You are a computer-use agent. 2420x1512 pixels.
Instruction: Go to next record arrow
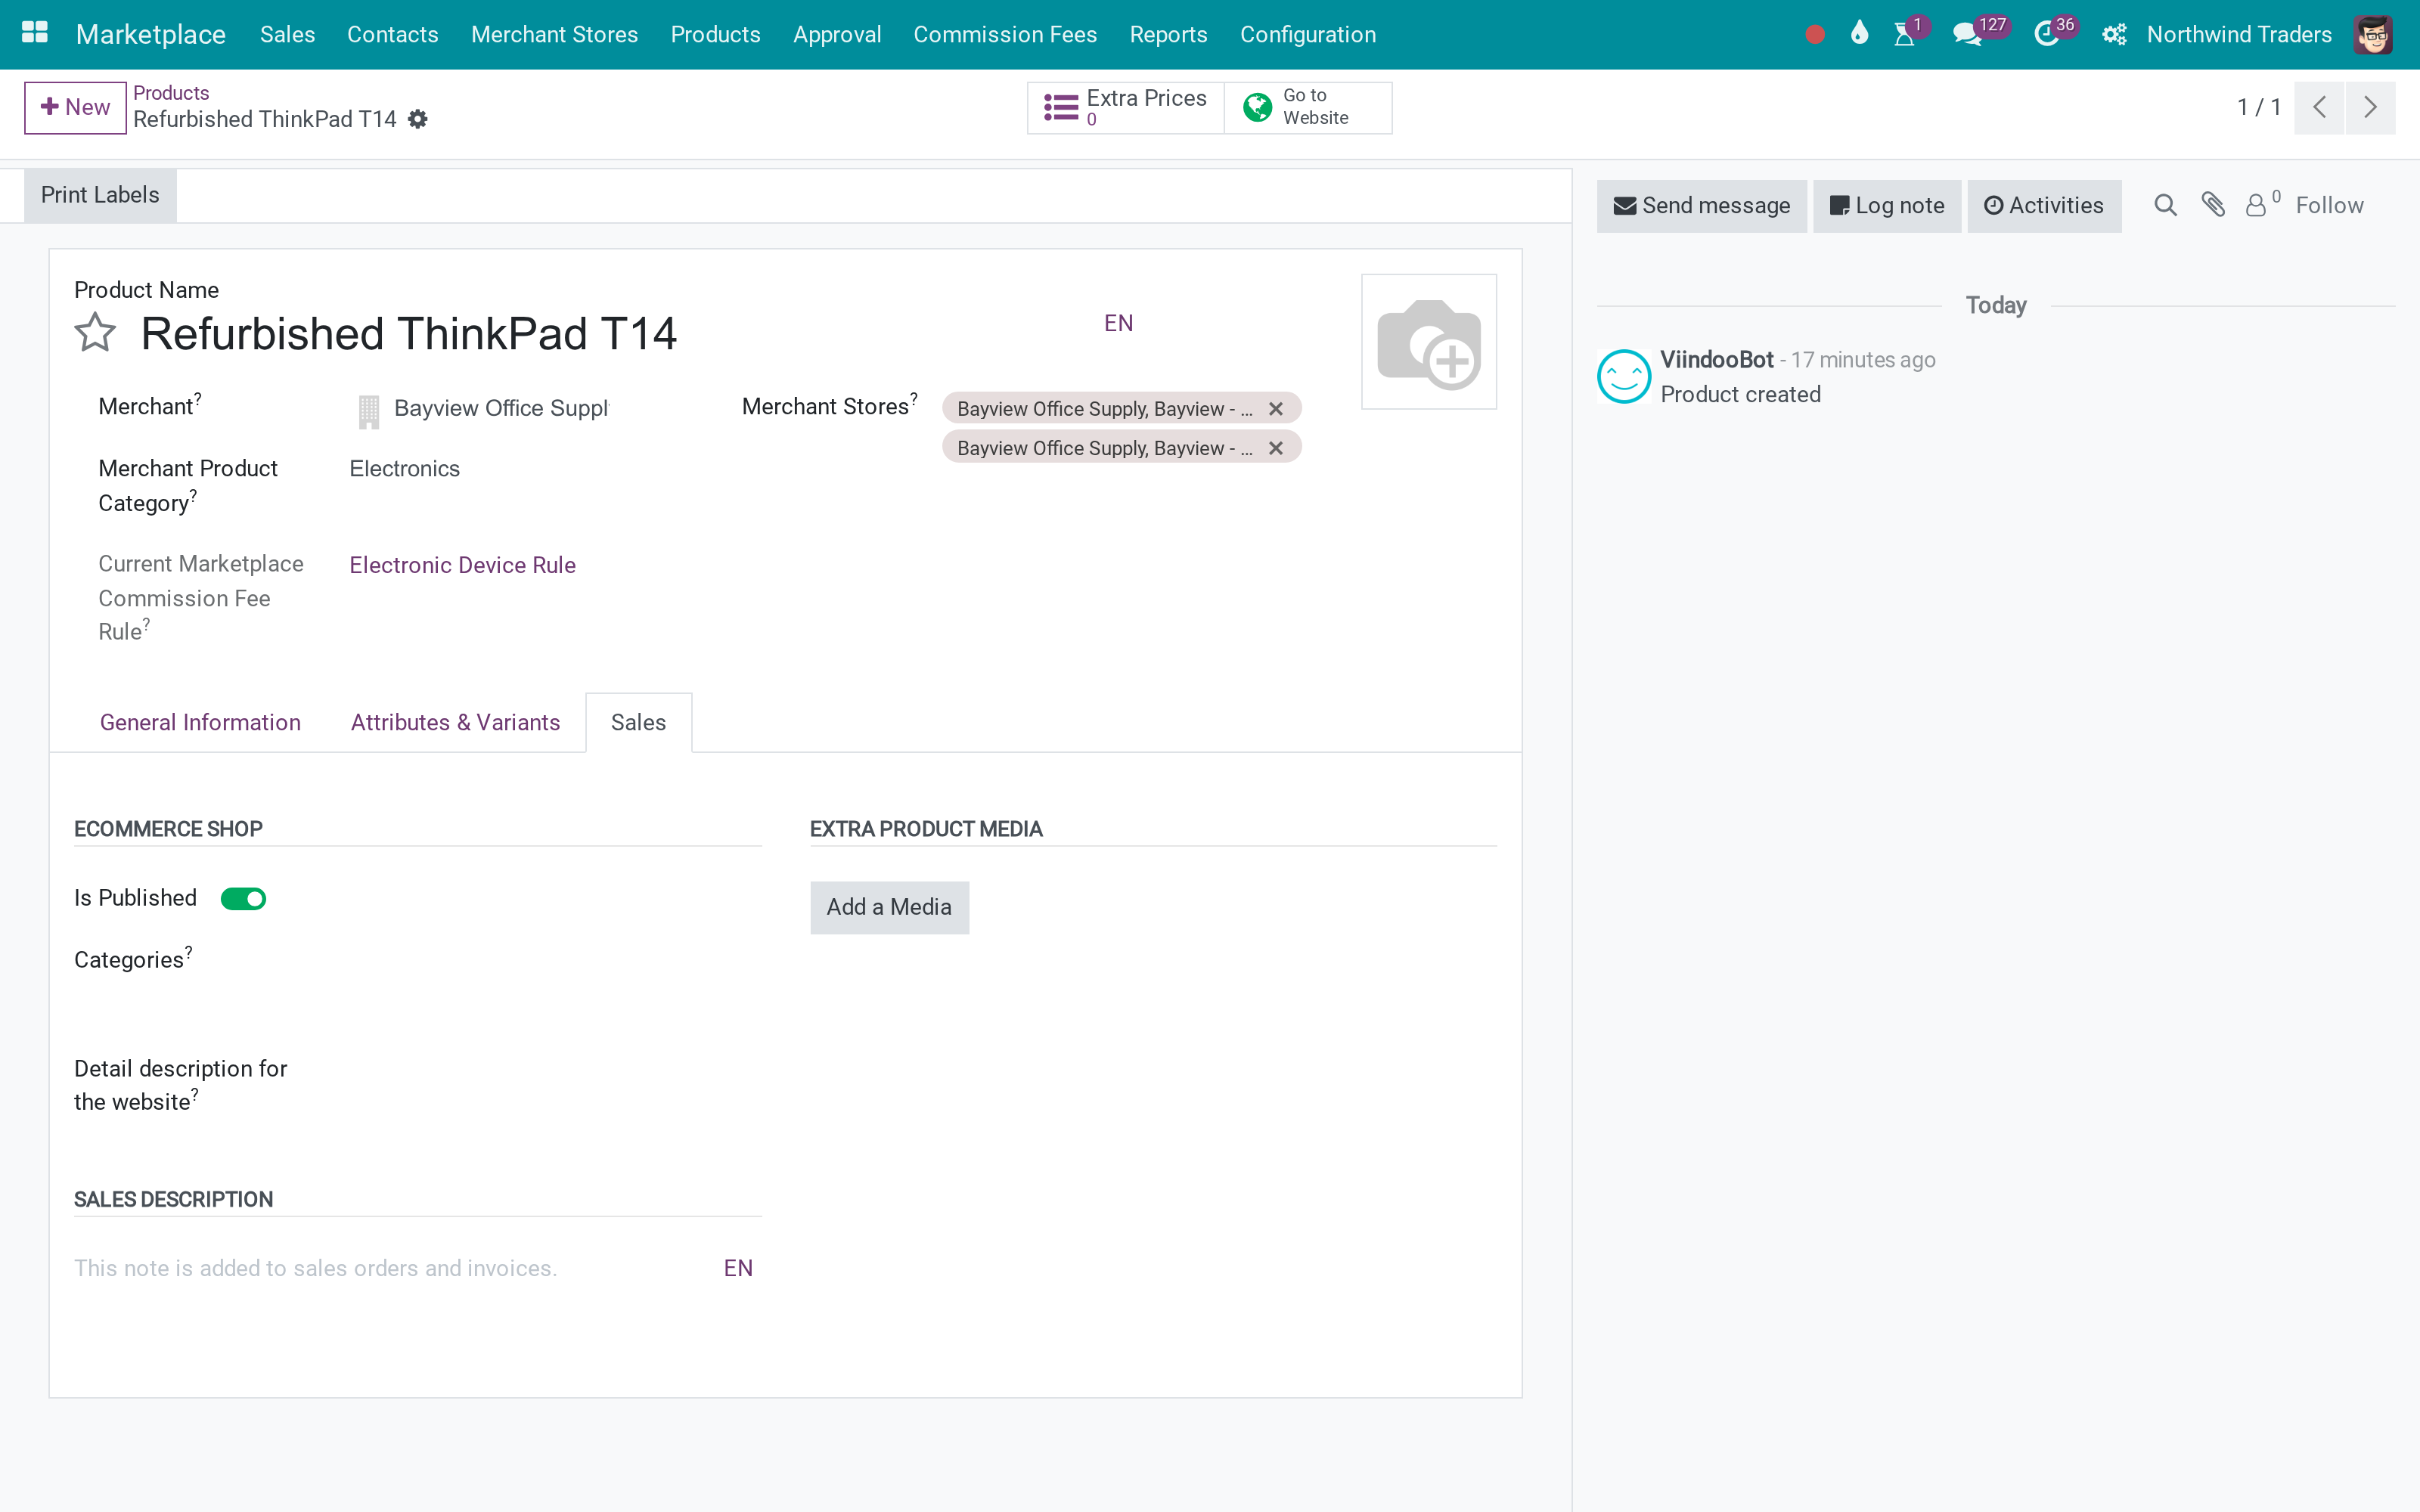[2370, 107]
